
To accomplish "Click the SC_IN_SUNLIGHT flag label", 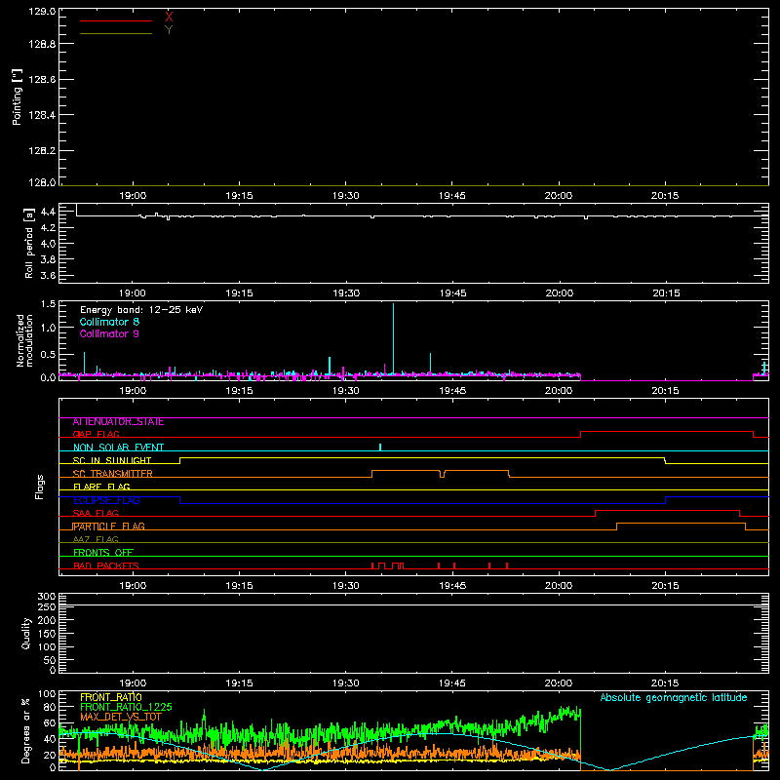I will point(112,460).
